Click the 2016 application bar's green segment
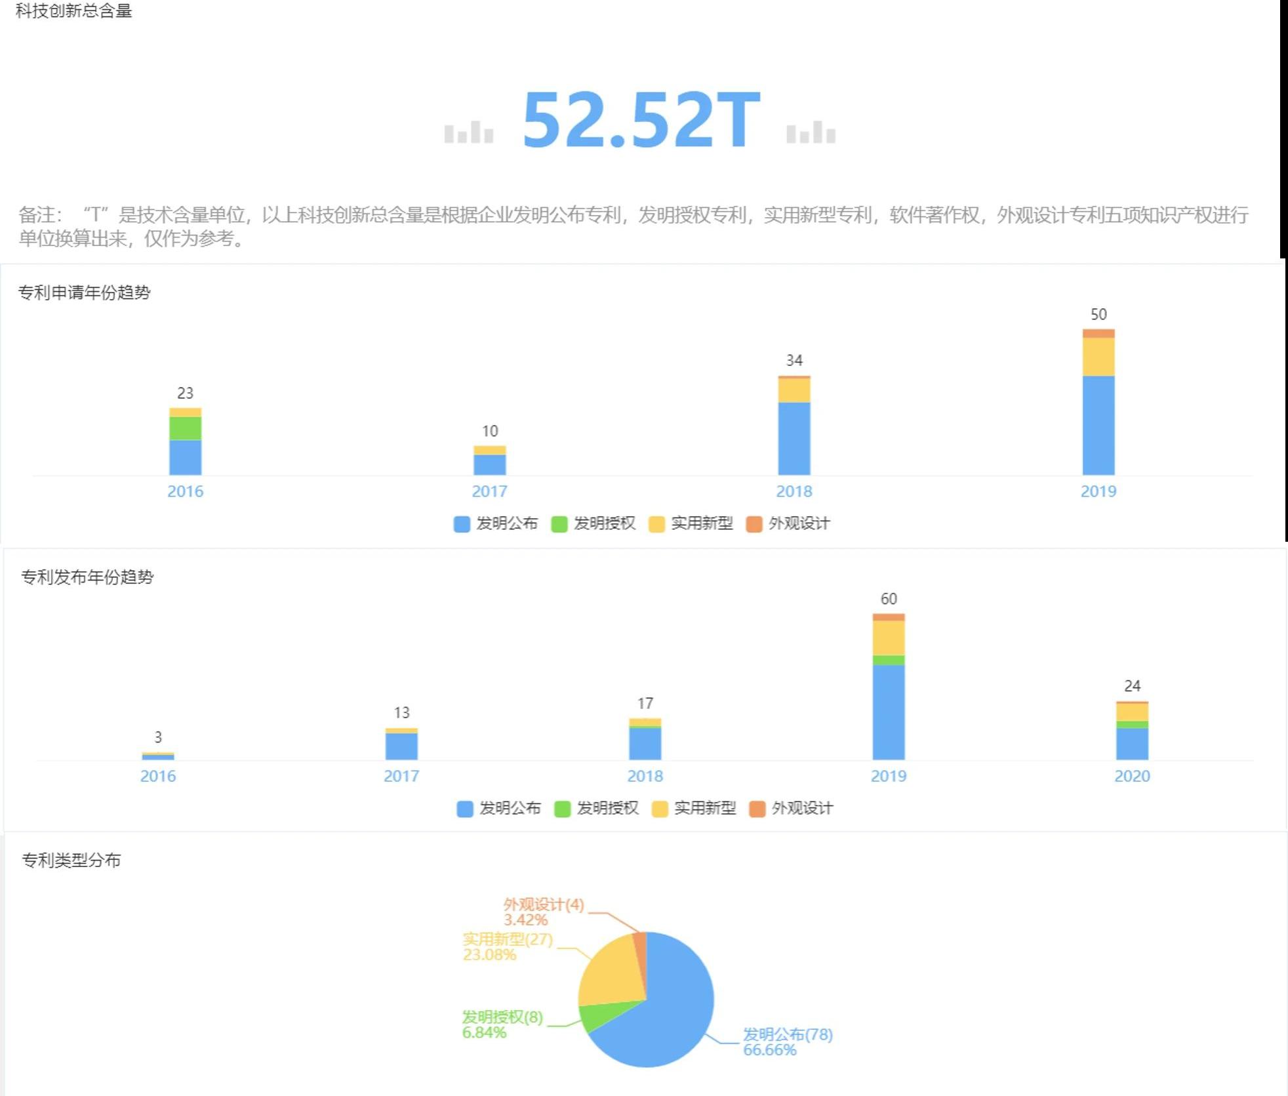The height and width of the screenshot is (1096, 1288). 186,428
